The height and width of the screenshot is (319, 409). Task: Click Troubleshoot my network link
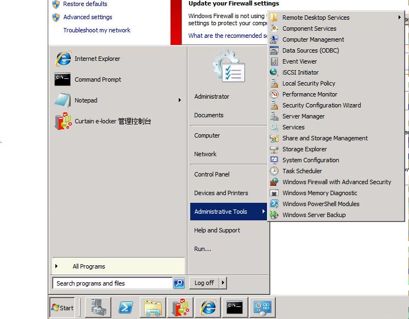(97, 30)
